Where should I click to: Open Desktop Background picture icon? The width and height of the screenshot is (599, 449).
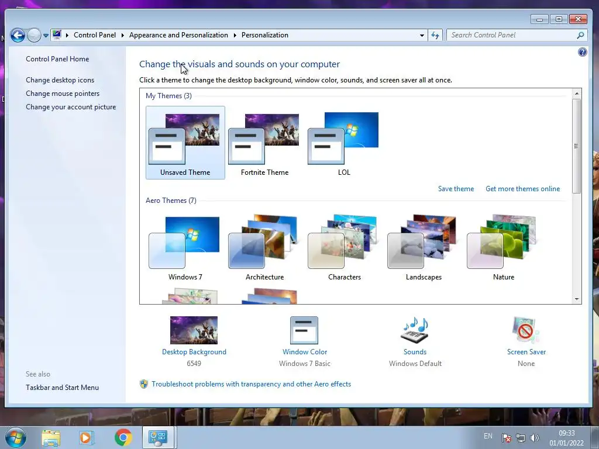(194, 330)
